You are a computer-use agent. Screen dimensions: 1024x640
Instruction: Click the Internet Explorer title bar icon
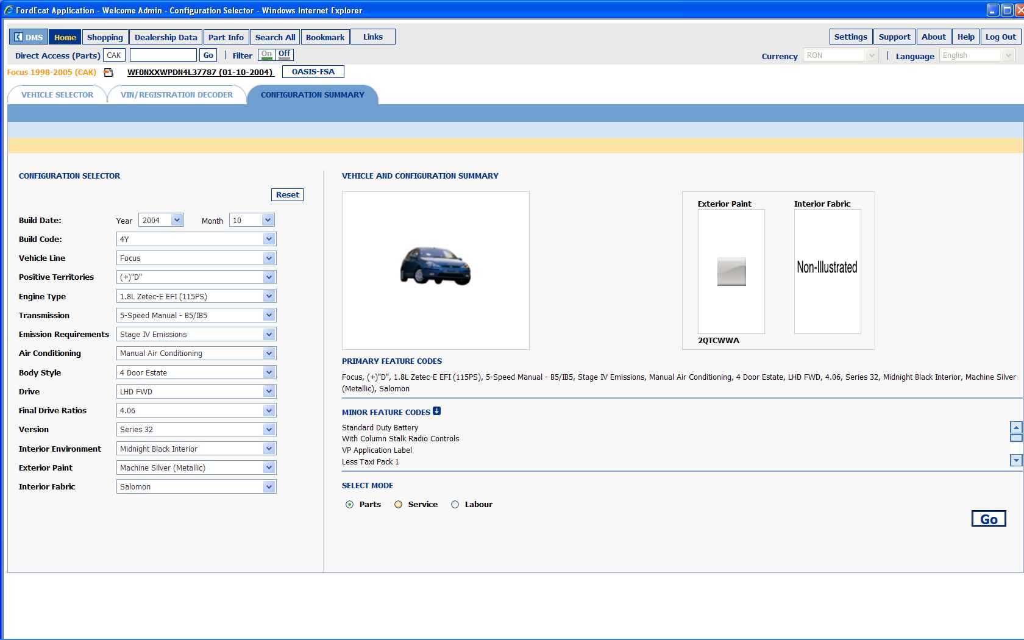[x=8, y=10]
